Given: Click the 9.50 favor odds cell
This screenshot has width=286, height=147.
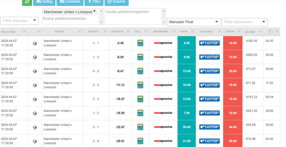Looking at the screenshot, I should (x=187, y=43).
